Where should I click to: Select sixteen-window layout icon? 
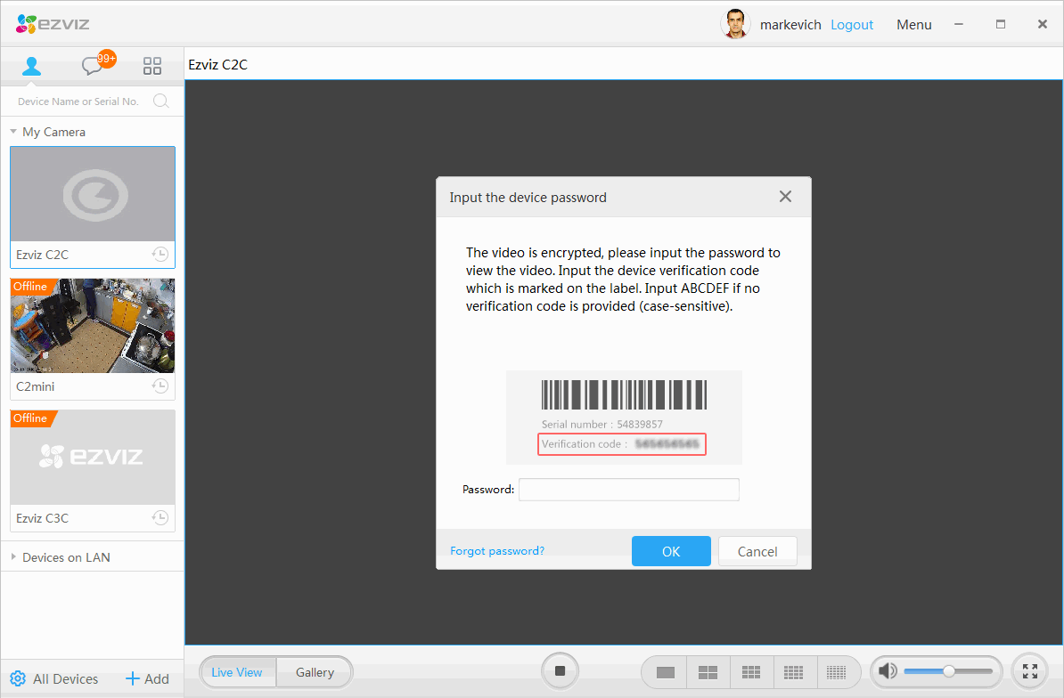click(x=793, y=672)
